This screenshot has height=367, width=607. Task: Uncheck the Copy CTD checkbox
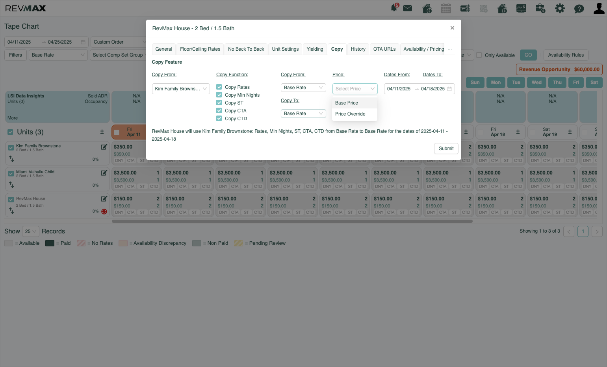click(219, 118)
